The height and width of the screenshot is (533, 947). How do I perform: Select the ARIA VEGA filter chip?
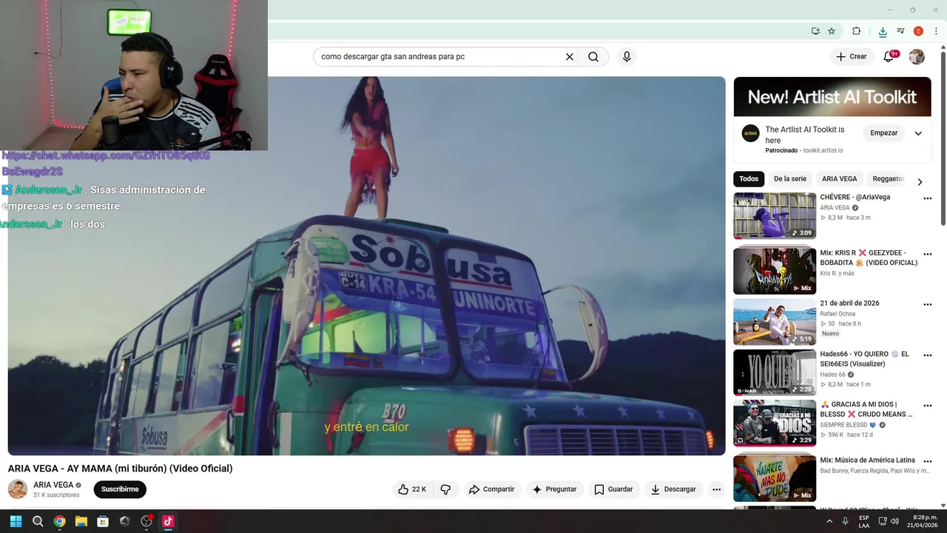coord(840,179)
